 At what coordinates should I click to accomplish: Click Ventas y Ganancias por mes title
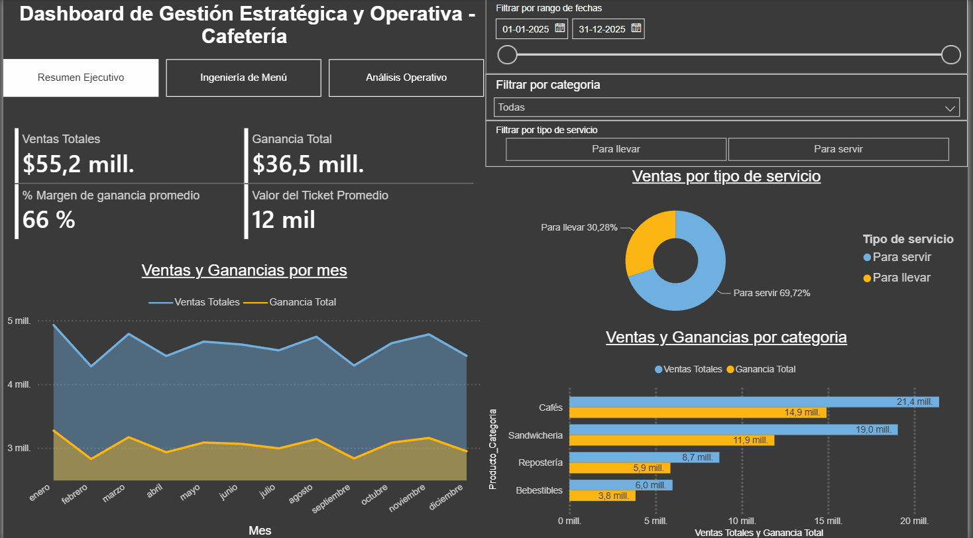coord(245,270)
